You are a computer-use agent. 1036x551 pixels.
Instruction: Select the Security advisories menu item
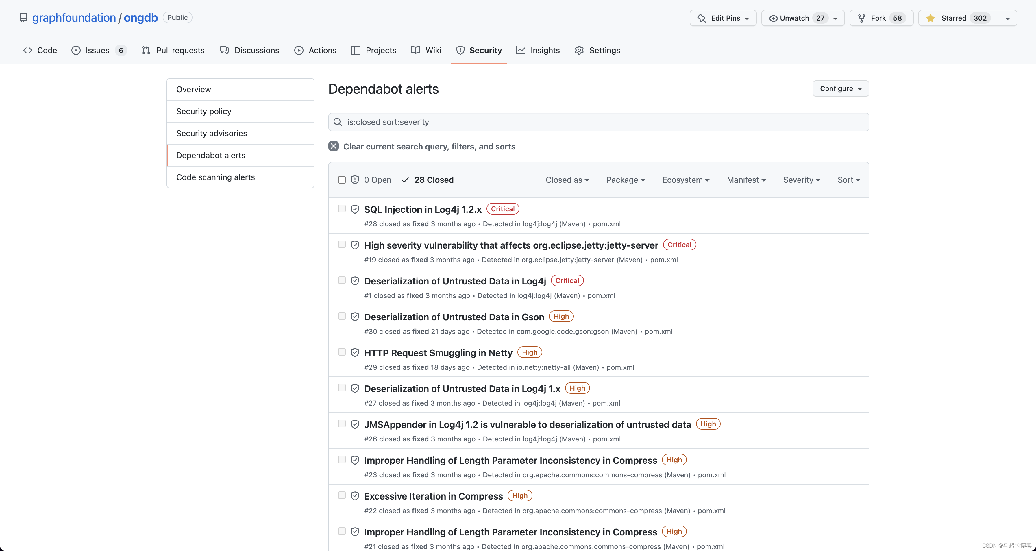211,133
